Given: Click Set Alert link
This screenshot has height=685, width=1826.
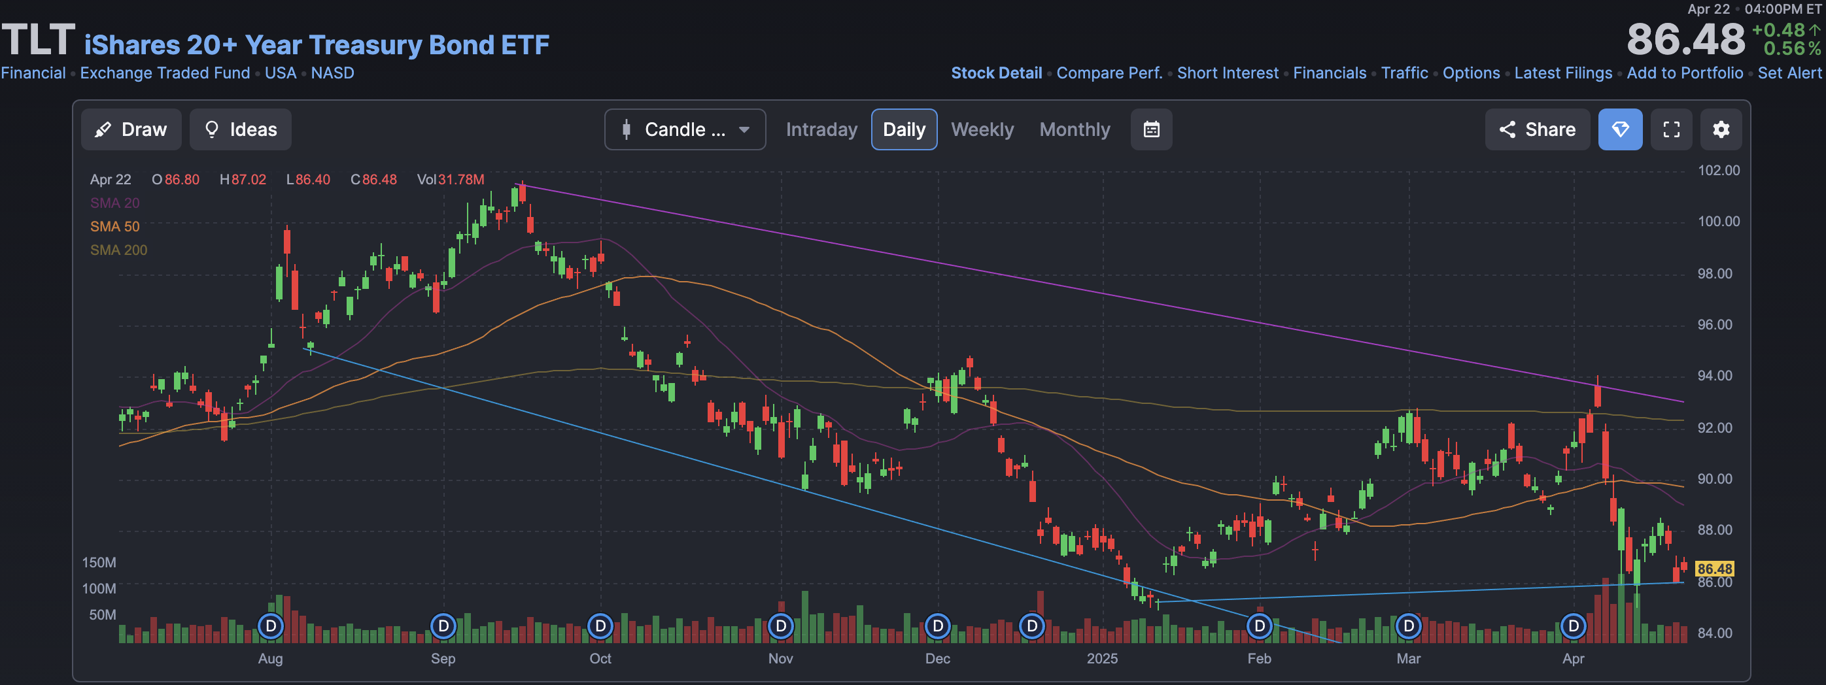Looking at the screenshot, I should coord(1789,73).
